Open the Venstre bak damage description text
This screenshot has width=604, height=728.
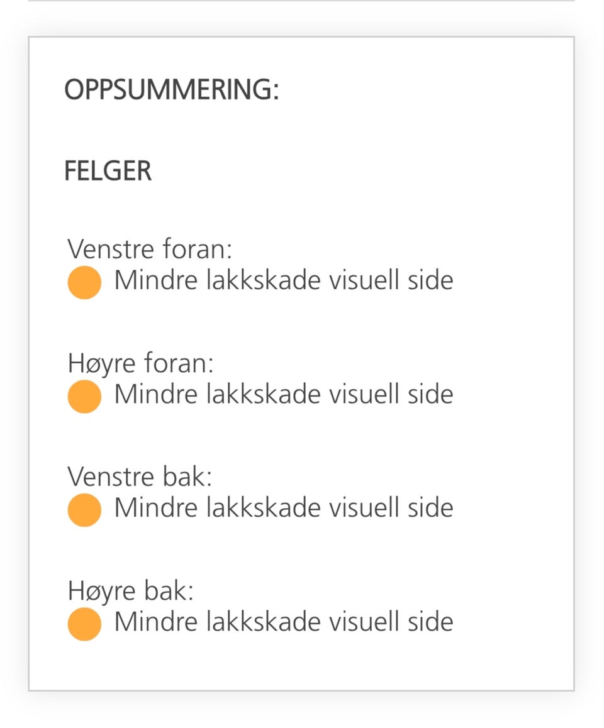point(283,507)
